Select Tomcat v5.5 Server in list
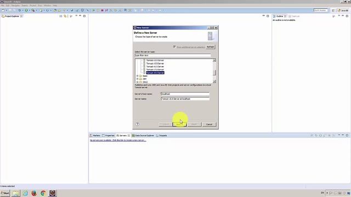 coord(155,63)
